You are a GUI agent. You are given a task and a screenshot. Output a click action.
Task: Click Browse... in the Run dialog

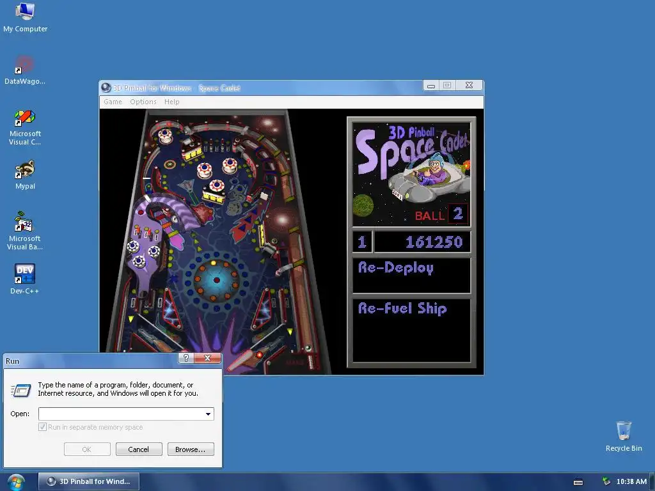pyautogui.click(x=191, y=449)
